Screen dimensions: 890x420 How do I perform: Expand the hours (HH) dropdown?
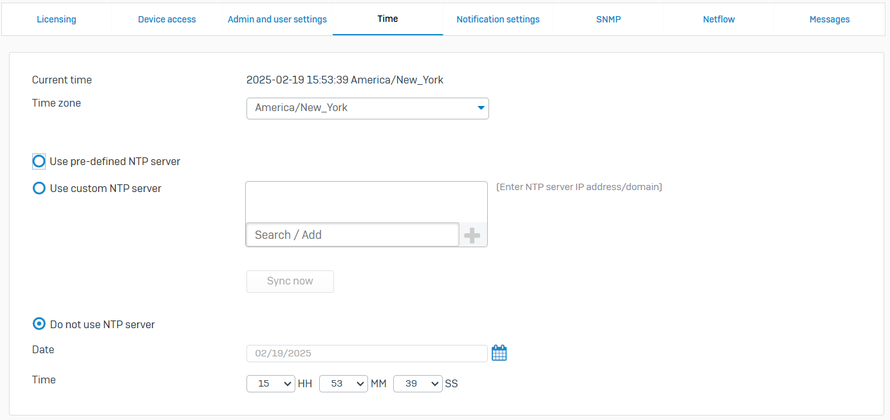pos(270,384)
